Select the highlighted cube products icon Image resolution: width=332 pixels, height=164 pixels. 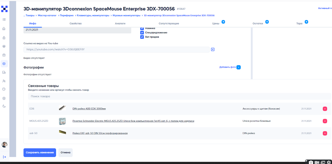4,64
